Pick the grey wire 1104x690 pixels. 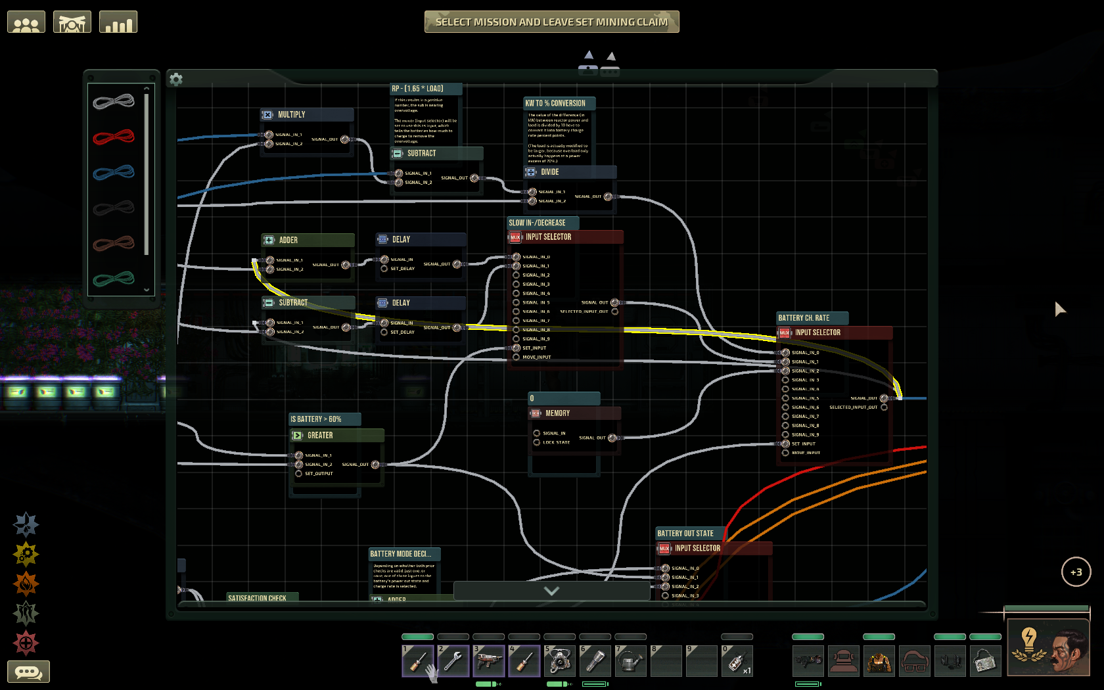(114, 101)
